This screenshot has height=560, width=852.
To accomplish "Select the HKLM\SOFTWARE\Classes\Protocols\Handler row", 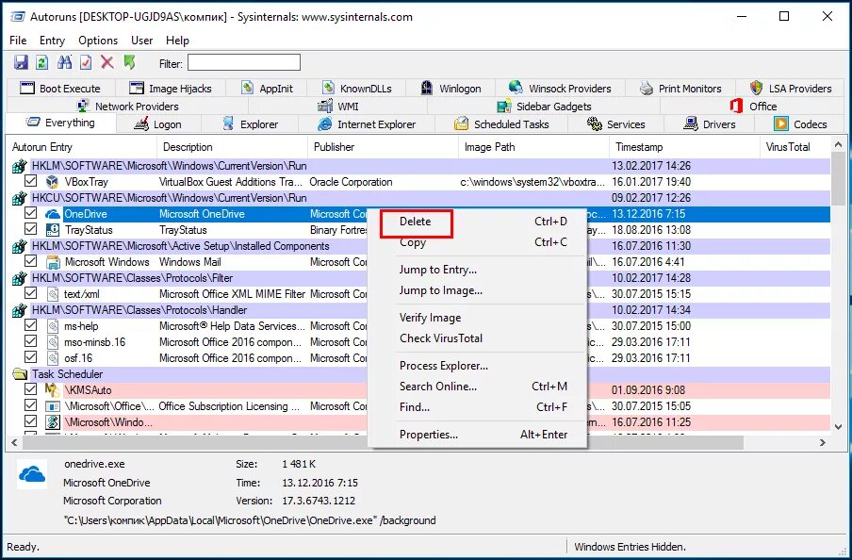I will point(420,310).
